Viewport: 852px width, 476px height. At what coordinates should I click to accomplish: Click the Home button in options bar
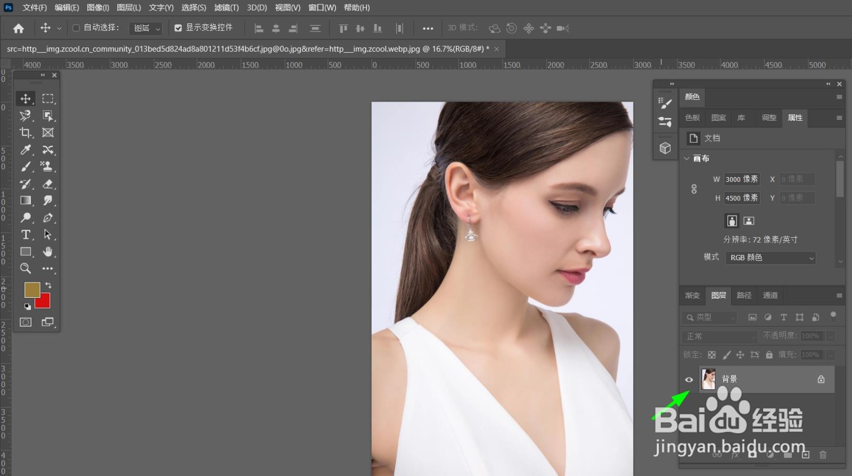click(19, 28)
